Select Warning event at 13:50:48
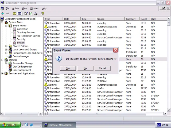This screenshot has width=171, height=128. pyautogui.click(x=105, y=27)
